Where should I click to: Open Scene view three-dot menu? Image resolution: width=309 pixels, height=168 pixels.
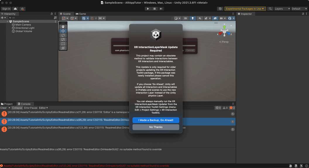point(233,14)
